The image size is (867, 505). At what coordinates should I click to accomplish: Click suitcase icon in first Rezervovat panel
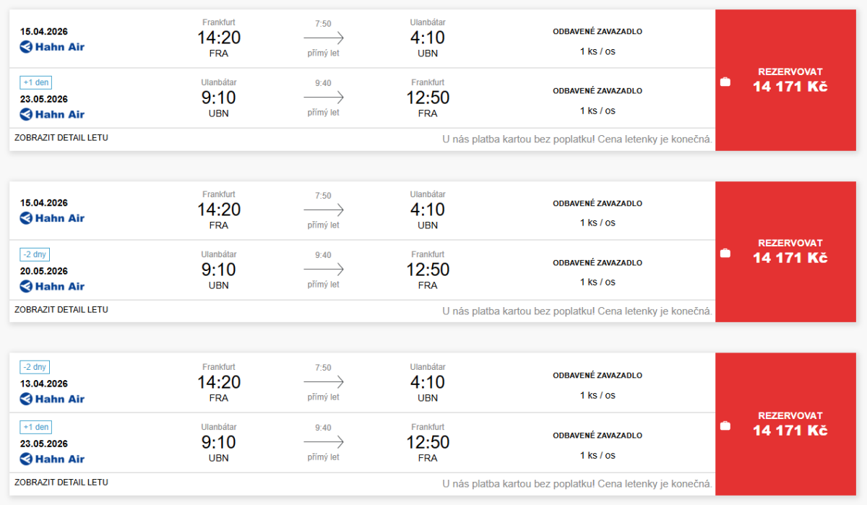click(725, 82)
